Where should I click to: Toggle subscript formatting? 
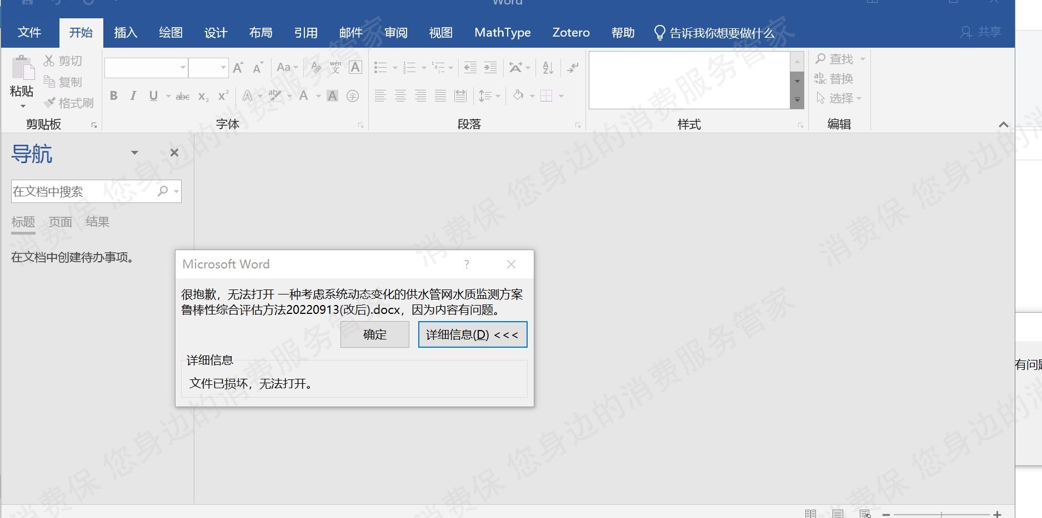pos(203,97)
